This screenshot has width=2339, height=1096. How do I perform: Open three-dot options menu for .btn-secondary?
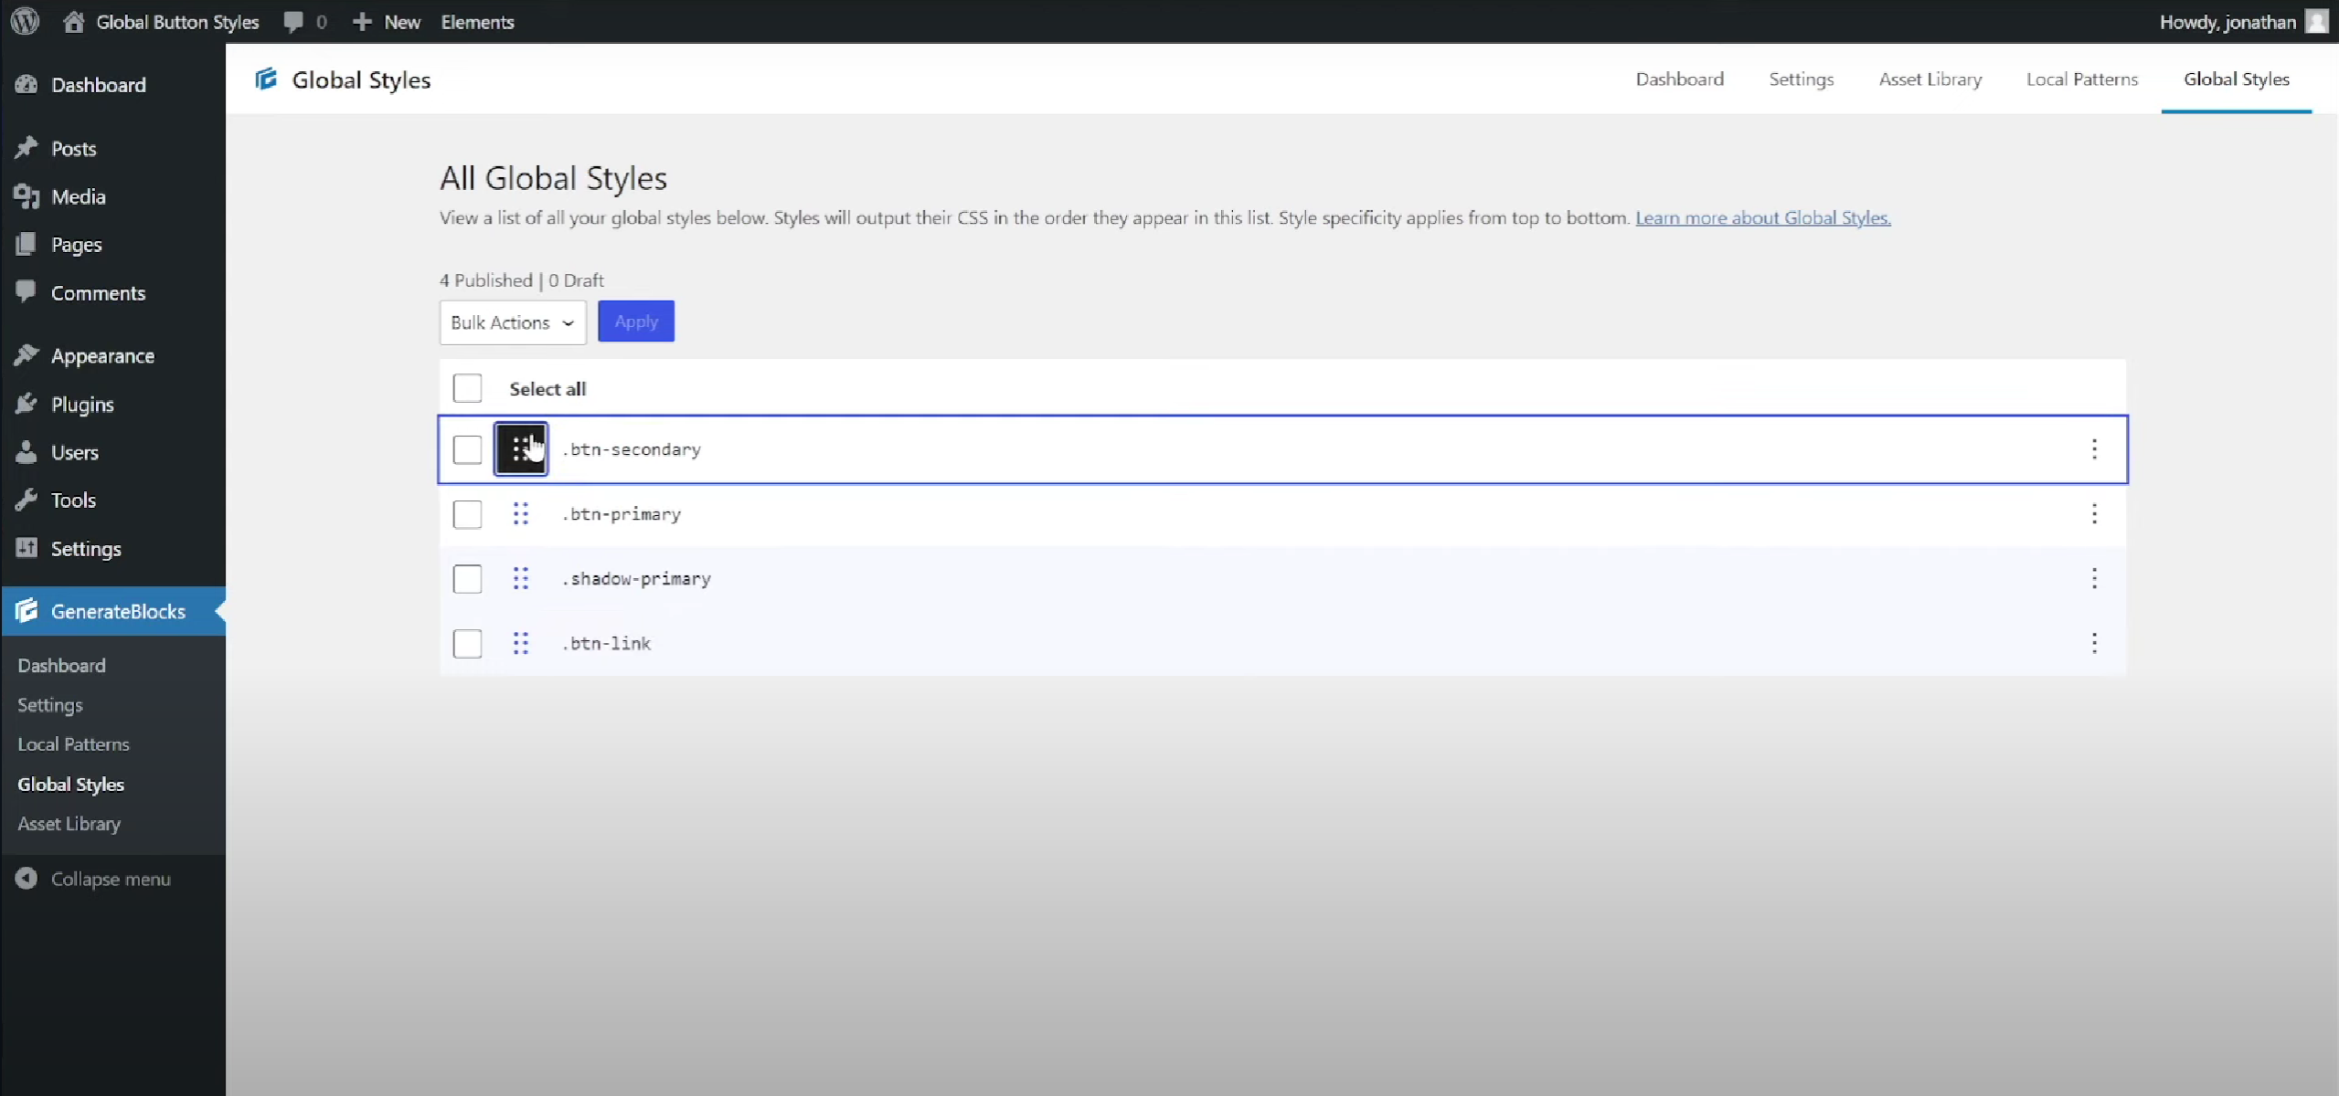(2093, 448)
